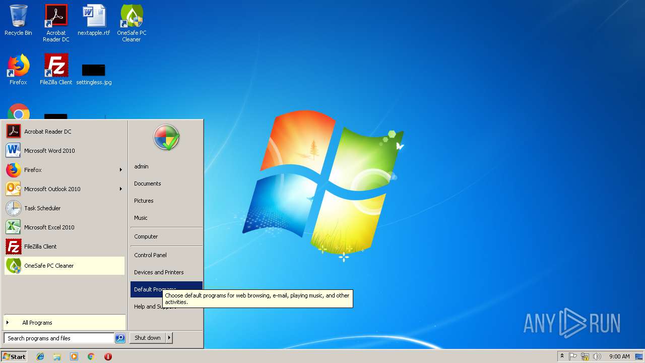The image size is (645, 363).
Task: Select OneSafe PC Cleaner in Start menu
Action: [x=64, y=266]
